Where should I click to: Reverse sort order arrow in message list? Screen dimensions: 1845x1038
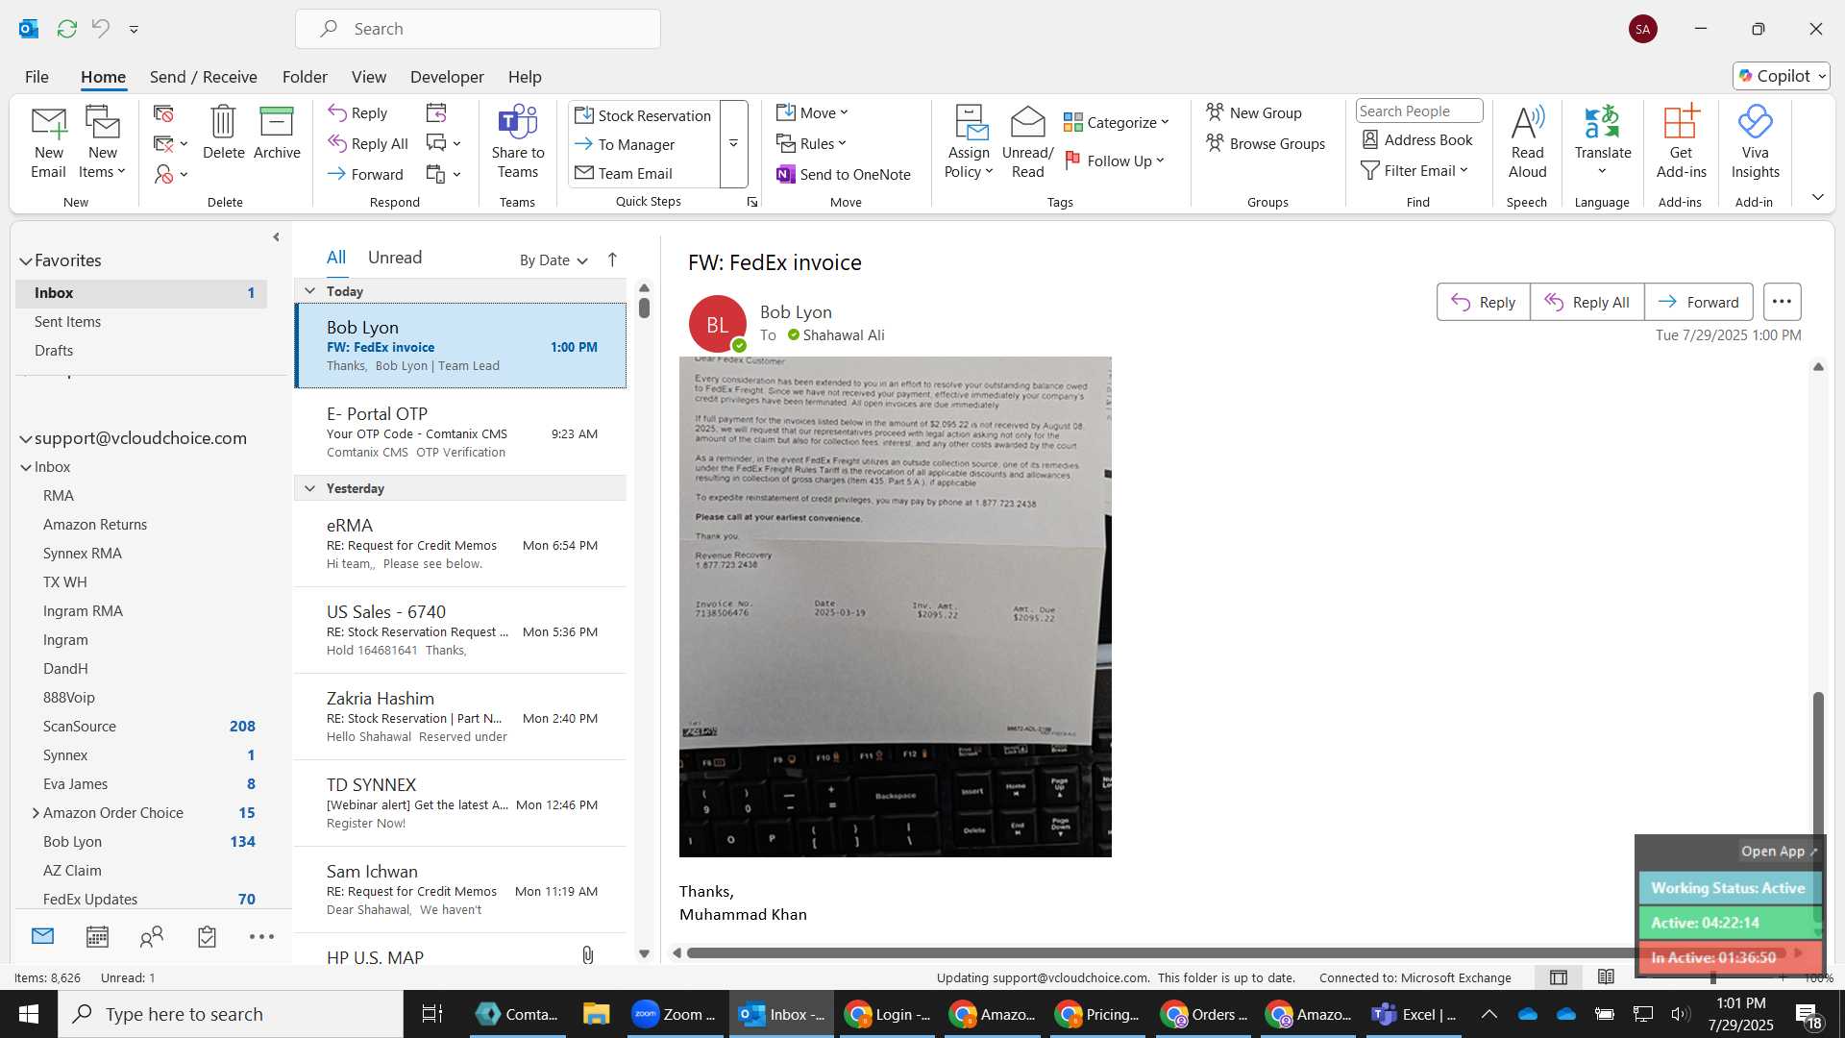(x=612, y=259)
